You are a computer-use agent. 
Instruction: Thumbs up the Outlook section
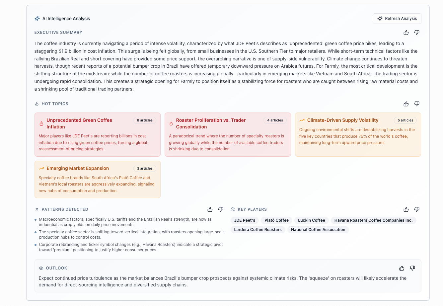tap(402, 268)
